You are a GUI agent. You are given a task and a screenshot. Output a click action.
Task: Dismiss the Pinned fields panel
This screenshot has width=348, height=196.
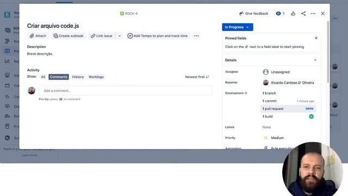point(316,38)
